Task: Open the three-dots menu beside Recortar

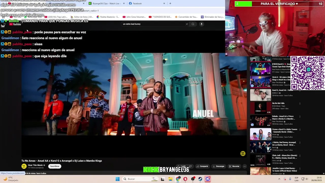Action: pyautogui.click(x=245, y=166)
